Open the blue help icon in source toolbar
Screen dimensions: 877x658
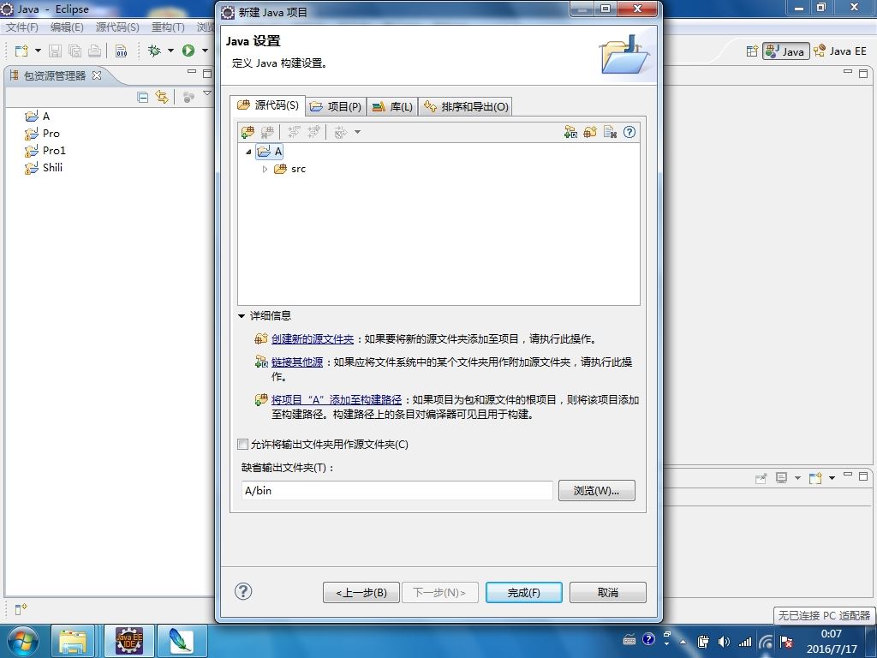coord(629,132)
